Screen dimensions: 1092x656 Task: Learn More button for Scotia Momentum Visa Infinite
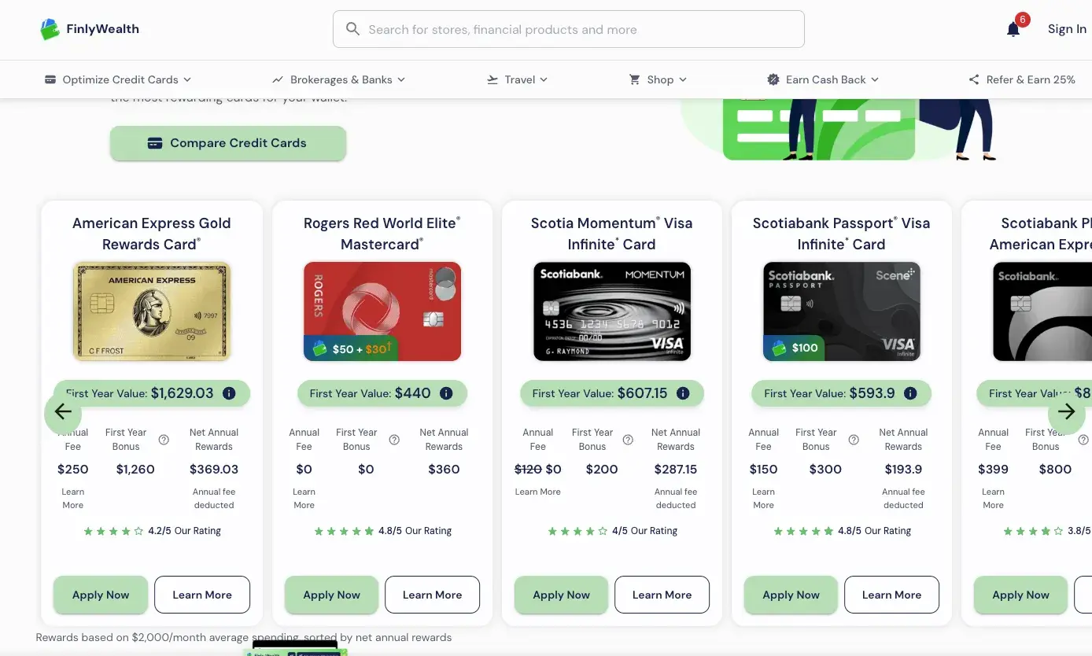coord(662,595)
